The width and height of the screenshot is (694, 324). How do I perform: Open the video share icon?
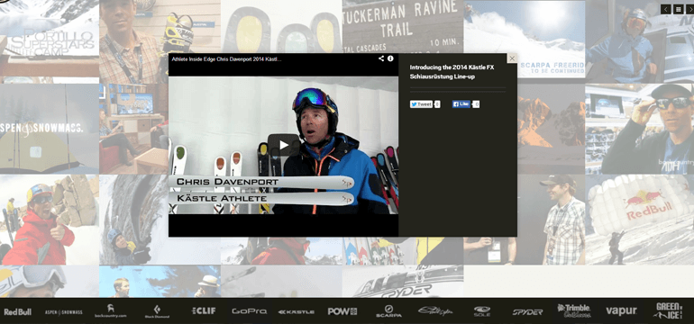click(381, 58)
